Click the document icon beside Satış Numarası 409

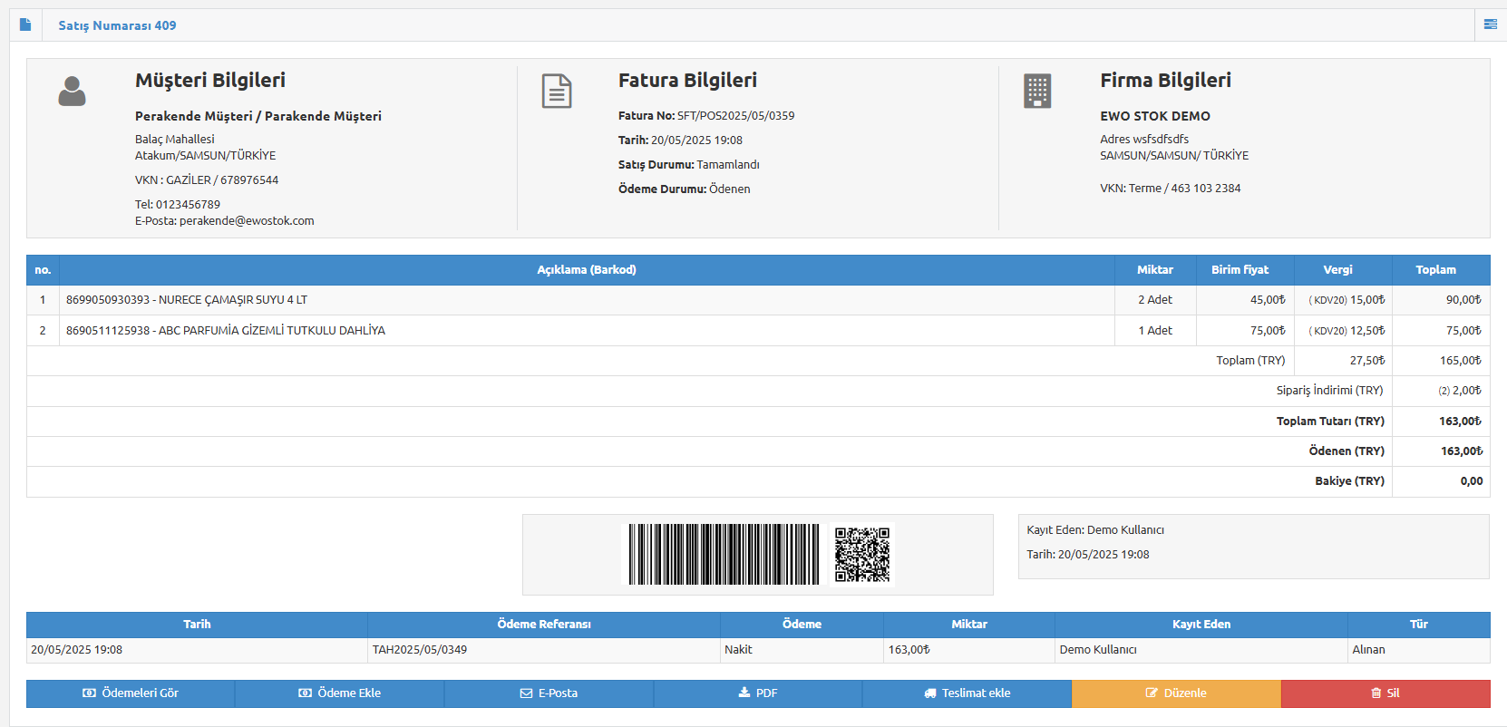(x=25, y=24)
